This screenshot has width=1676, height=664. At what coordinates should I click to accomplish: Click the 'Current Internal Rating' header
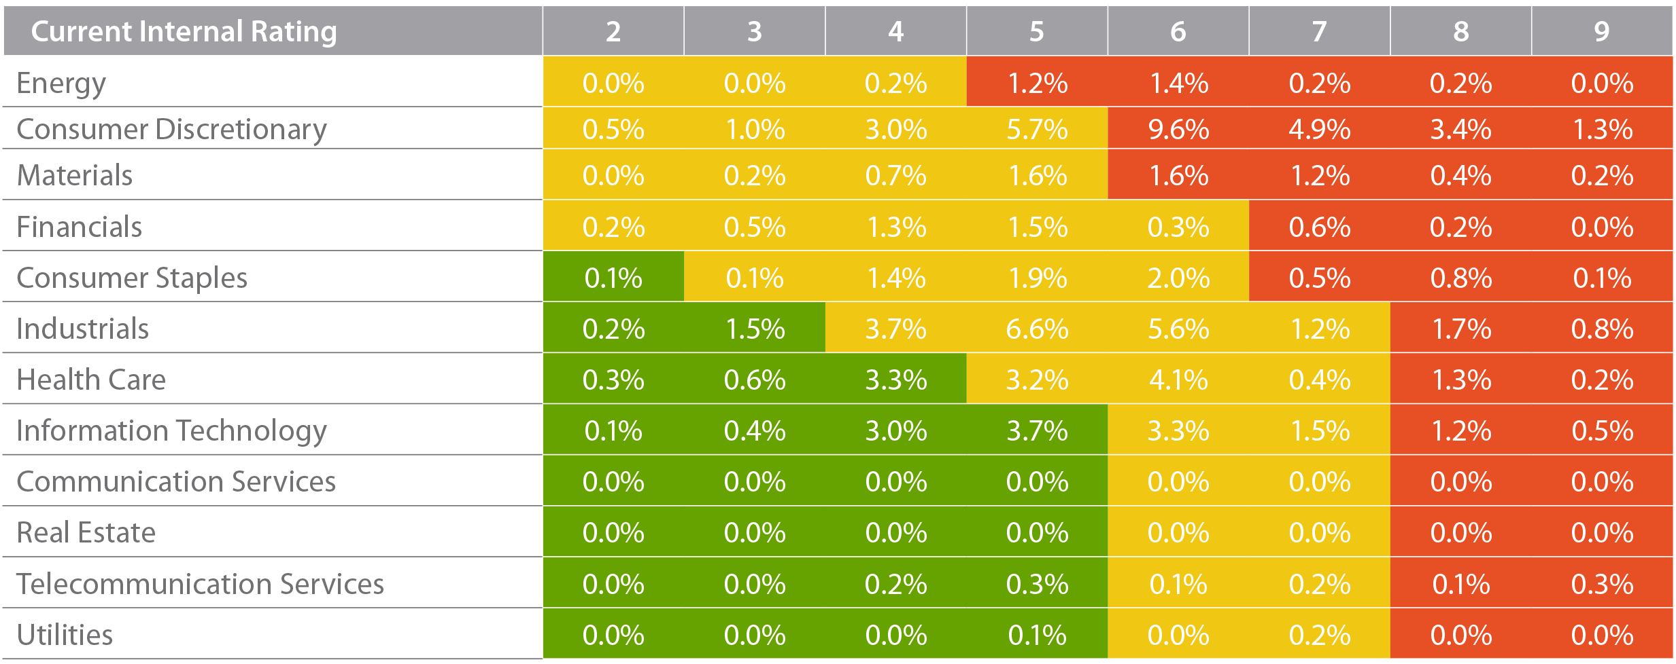coord(184,31)
